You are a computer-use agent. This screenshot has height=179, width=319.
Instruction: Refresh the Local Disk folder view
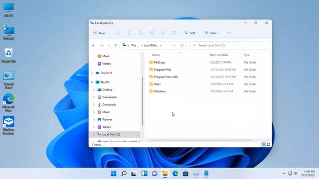pos(182,45)
